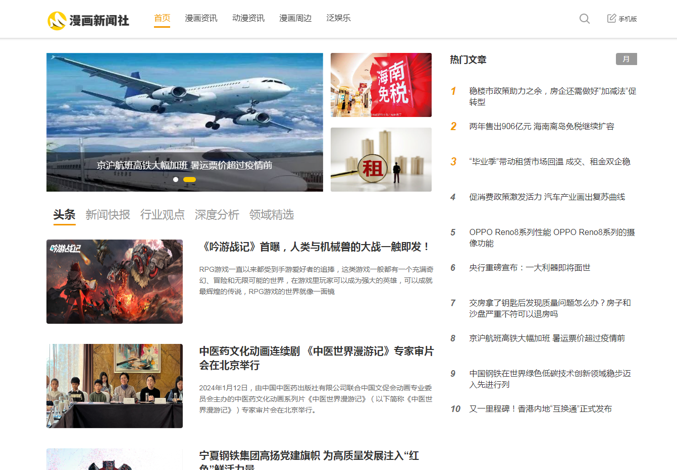
Task: Open banner caption 京沪航班高铁大幅加班
Action: pyautogui.click(x=184, y=165)
